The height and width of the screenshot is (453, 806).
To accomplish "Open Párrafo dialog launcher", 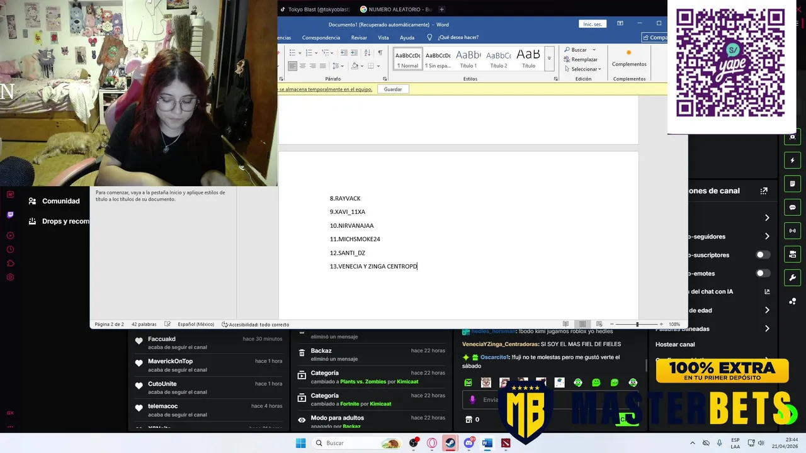I will (x=385, y=79).
